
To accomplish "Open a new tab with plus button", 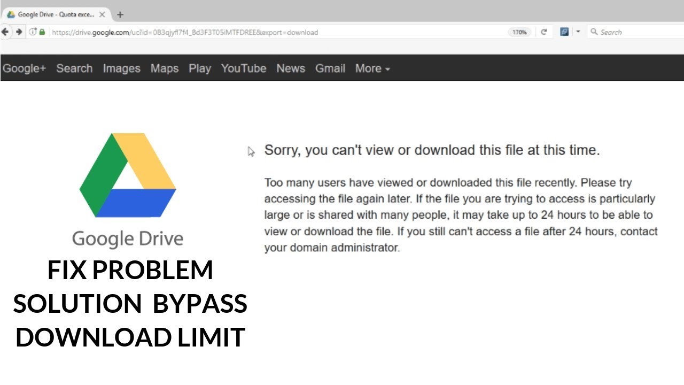I will pos(120,14).
